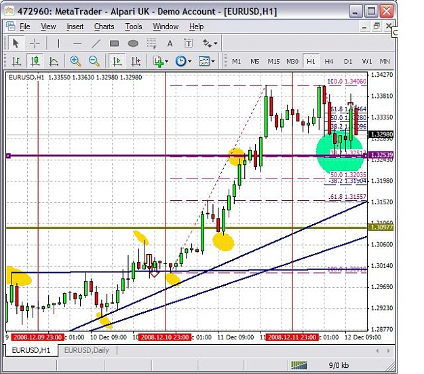Click the 2008.12.11 23:00 date marker
The height and width of the screenshot is (374, 424).
click(x=292, y=337)
